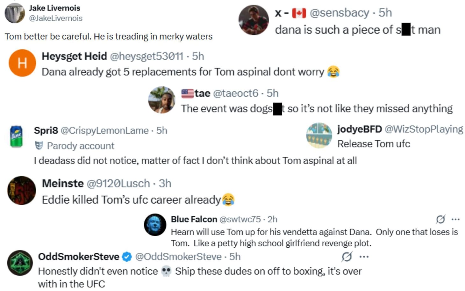This screenshot has width=465, height=291.
Task: Click OddSmokerSteve's green avatar
Action: tap(20, 263)
